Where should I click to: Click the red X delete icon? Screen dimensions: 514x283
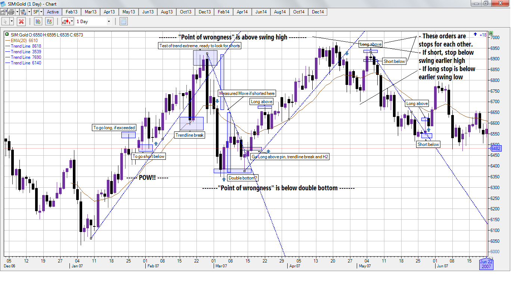(21, 22)
